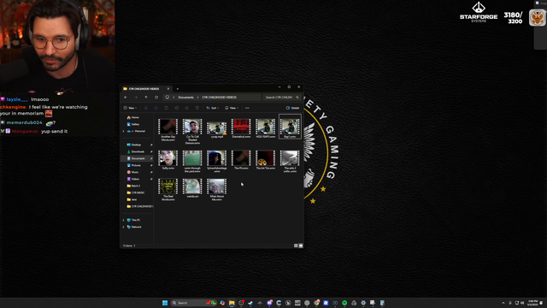Select the Dramatical.wmv thumbnail

click(241, 127)
